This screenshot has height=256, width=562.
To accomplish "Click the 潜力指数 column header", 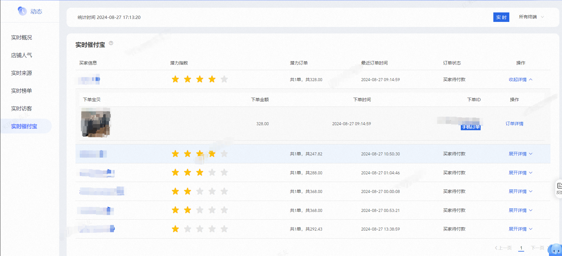I will [x=179, y=63].
